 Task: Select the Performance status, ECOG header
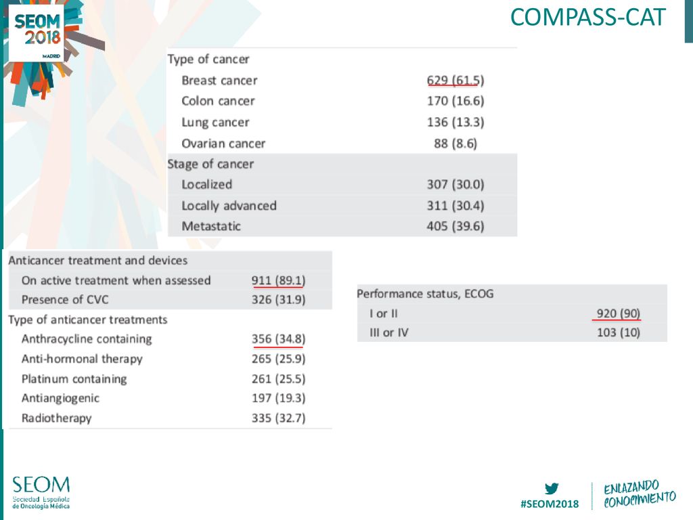tap(425, 294)
